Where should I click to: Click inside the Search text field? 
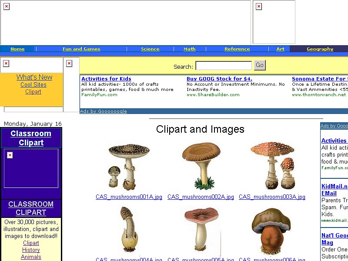(x=224, y=66)
